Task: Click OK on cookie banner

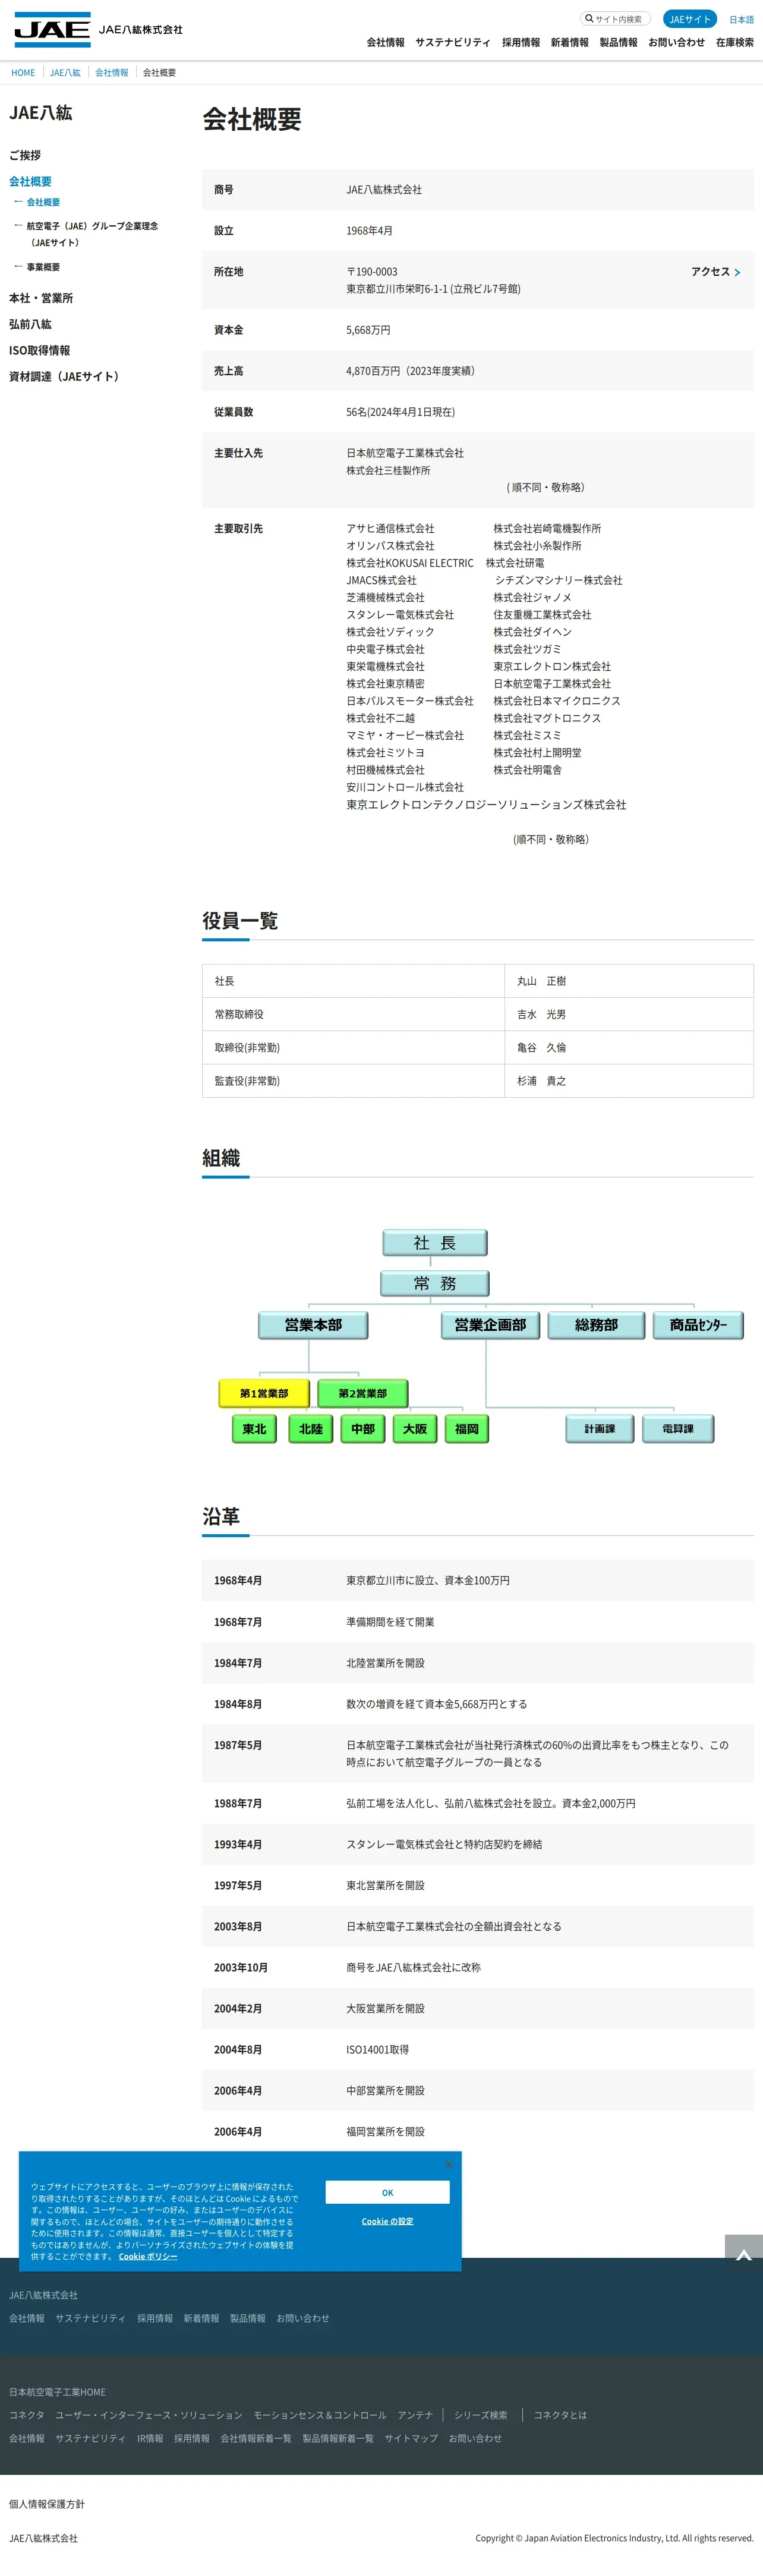Action: (387, 2193)
